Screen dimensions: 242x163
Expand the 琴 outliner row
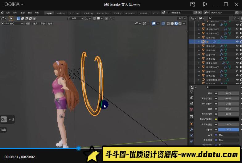coord(199,42)
